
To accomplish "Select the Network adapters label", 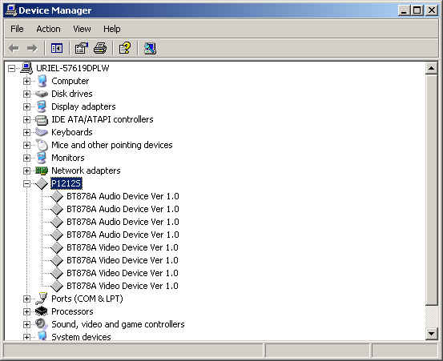I will 86,170.
